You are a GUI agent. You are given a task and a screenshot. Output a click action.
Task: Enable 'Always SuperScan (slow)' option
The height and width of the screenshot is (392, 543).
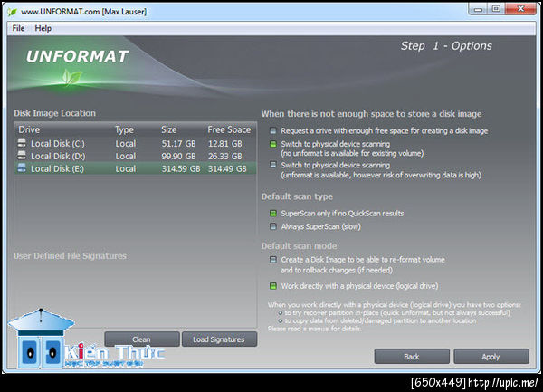tap(273, 226)
